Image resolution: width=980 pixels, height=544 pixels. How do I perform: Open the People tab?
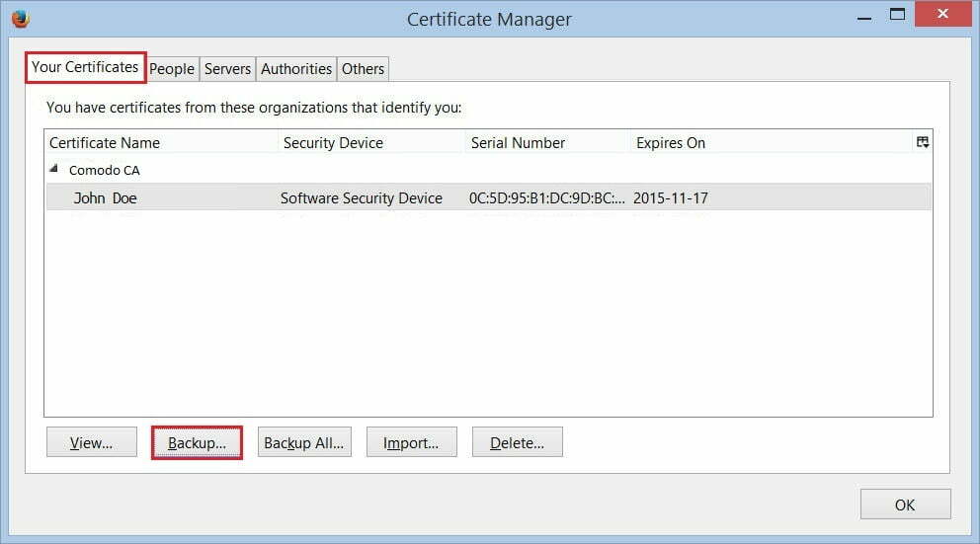[x=172, y=69]
